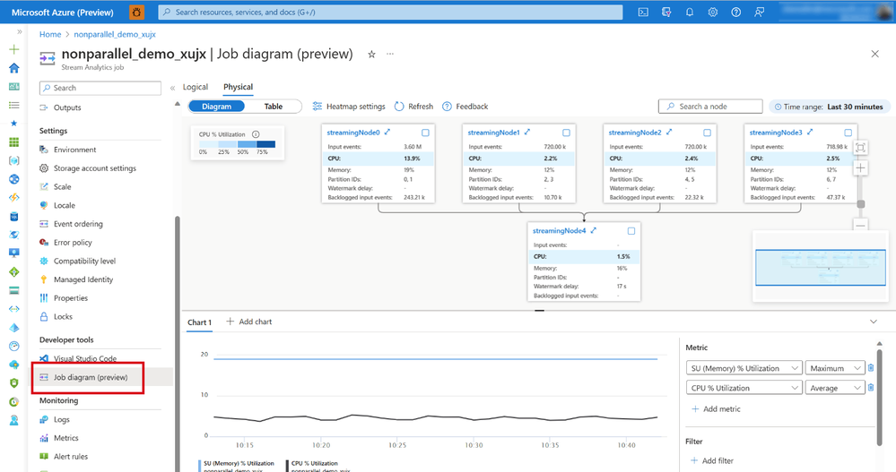This screenshot has width=896, height=472.
Task: Zoom in with the plus diagram control
Action: tap(860, 167)
